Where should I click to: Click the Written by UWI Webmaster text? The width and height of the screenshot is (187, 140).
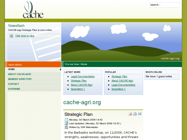[84, 127]
